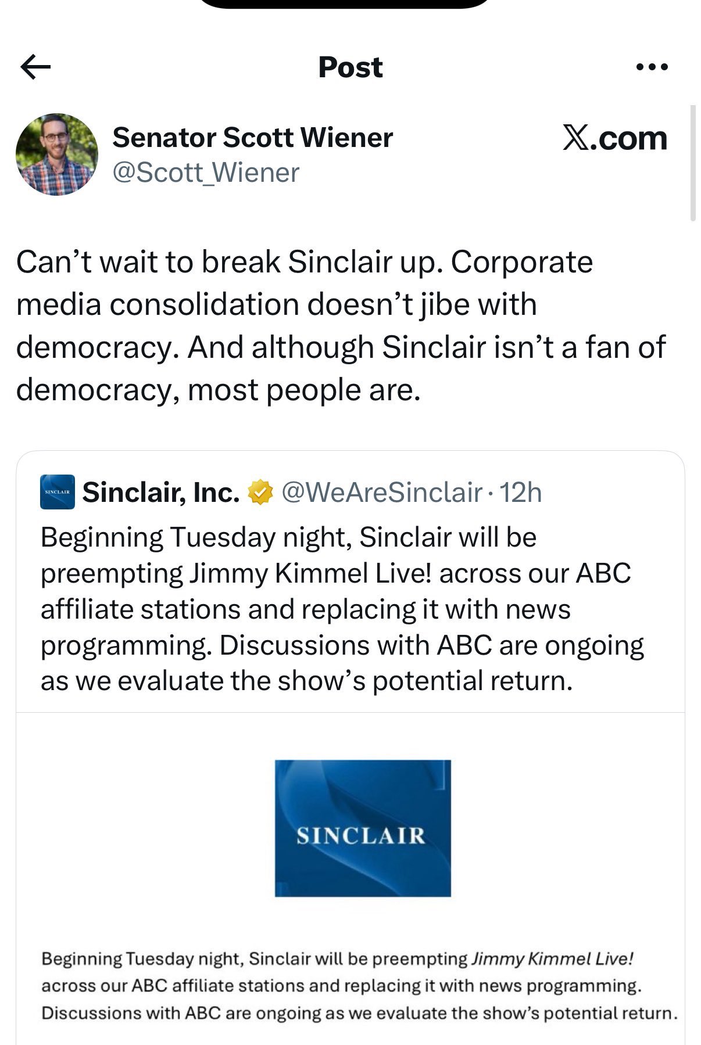The image size is (701, 1045).
Task: Open the Sinclair, Inc. account name
Action: (161, 493)
